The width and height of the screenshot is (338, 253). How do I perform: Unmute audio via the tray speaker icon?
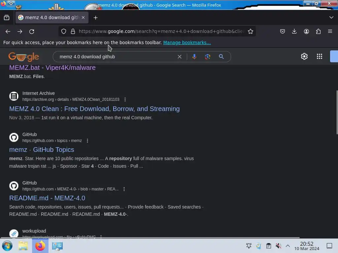[x=278, y=246]
